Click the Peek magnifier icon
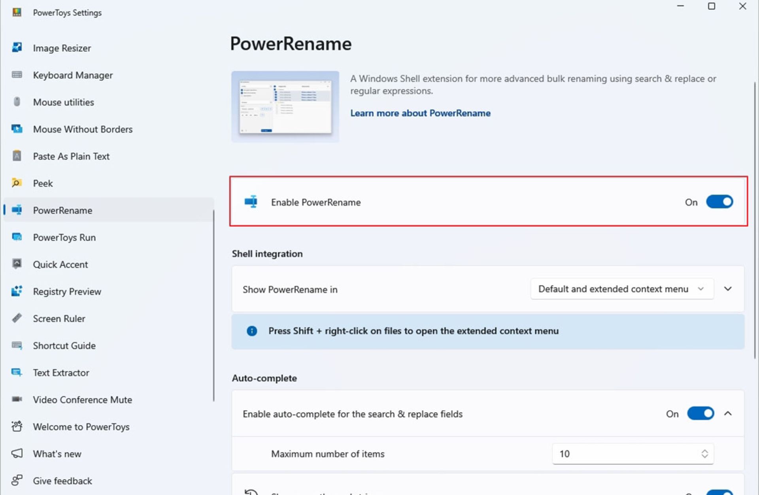Viewport: 759px width, 495px height. [x=17, y=183]
